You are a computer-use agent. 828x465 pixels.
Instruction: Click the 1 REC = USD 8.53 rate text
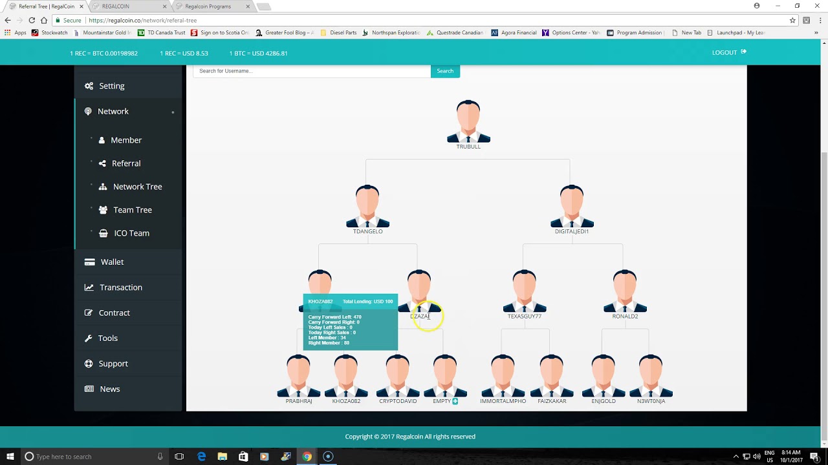pos(184,53)
